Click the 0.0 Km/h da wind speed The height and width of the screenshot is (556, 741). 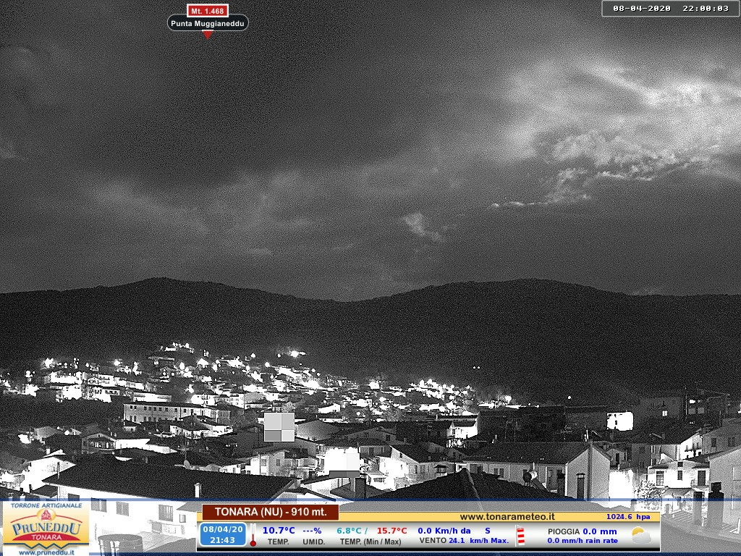click(444, 531)
